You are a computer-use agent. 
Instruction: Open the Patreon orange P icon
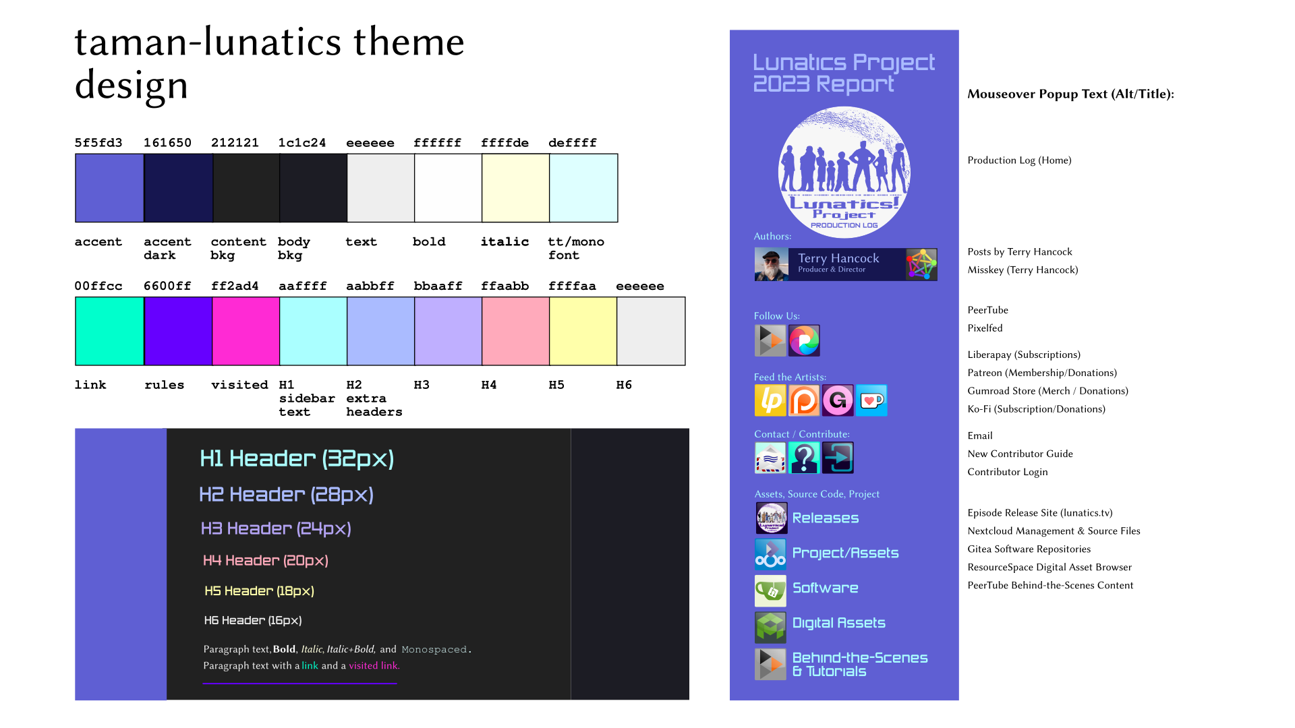click(x=804, y=400)
